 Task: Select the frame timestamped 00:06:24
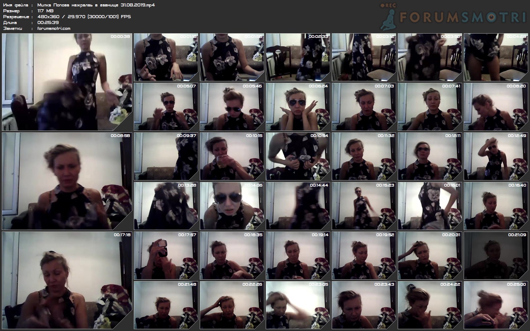[x=298, y=107]
